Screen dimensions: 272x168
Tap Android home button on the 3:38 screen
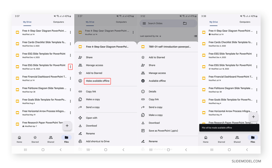tap(229, 150)
